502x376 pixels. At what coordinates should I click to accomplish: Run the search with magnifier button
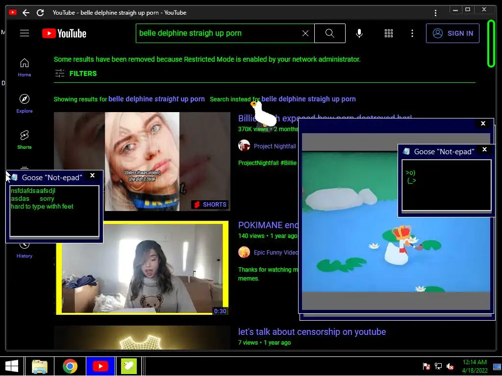click(330, 33)
